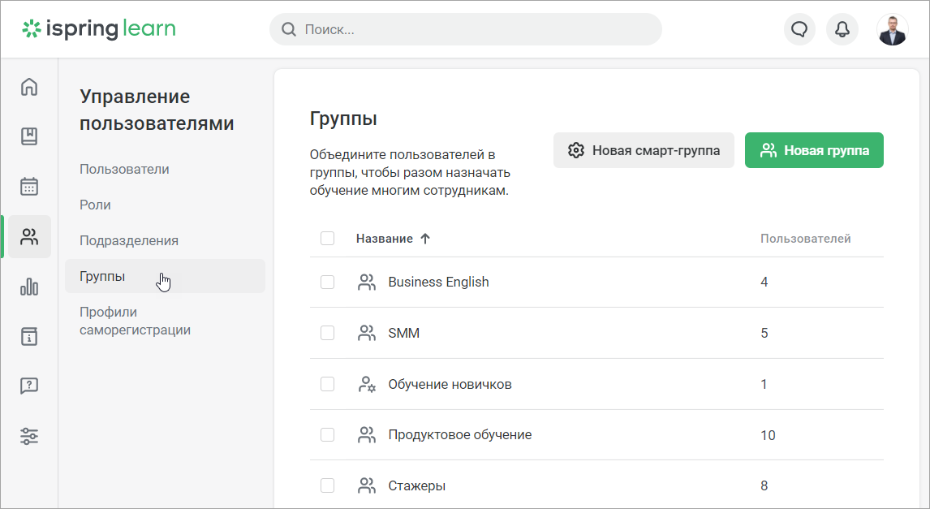
Task: Click user count 10 for Продуктовое обучение
Action: pos(768,435)
